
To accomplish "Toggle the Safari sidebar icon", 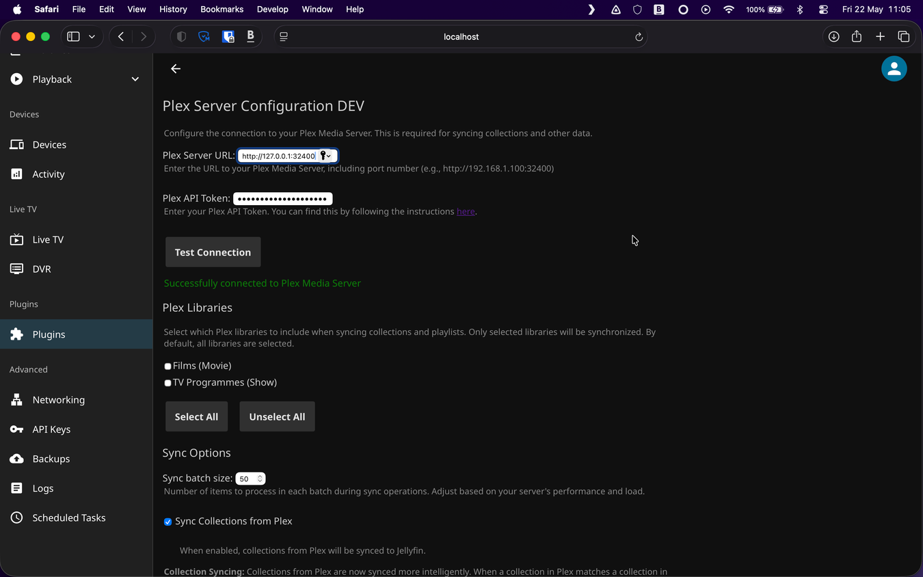I will click(x=73, y=37).
